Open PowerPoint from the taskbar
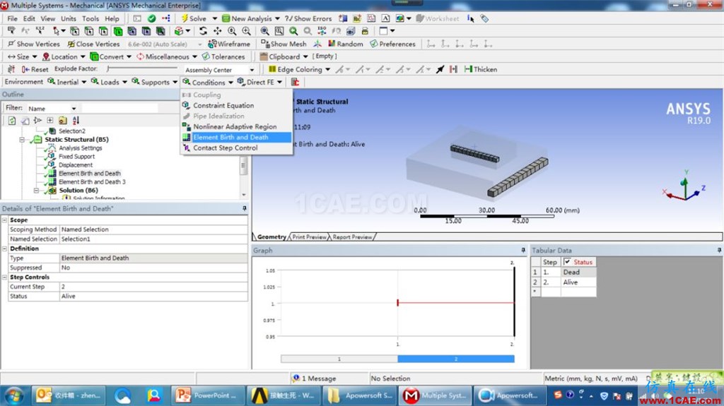This screenshot has height=406, width=724. coord(206,395)
